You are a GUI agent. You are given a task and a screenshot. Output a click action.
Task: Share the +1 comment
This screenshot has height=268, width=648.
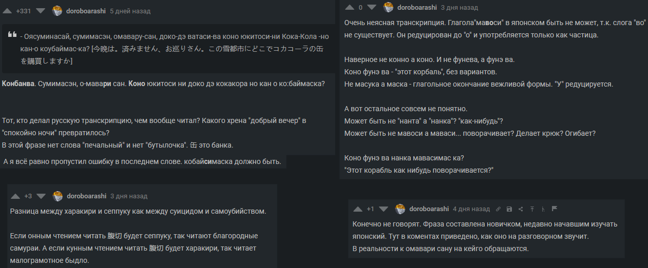pyautogui.click(x=521, y=209)
